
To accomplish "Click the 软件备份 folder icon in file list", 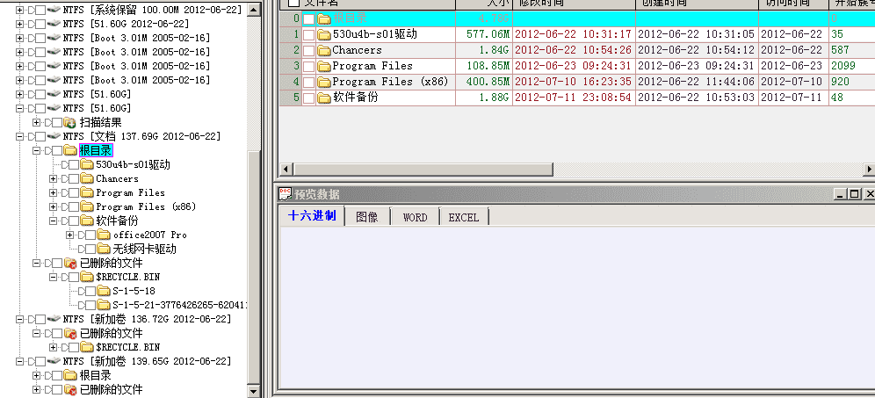I will point(323,98).
